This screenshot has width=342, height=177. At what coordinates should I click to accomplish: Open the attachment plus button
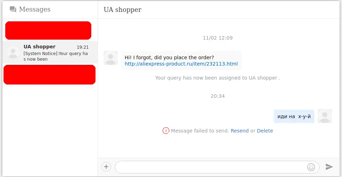click(106, 167)
